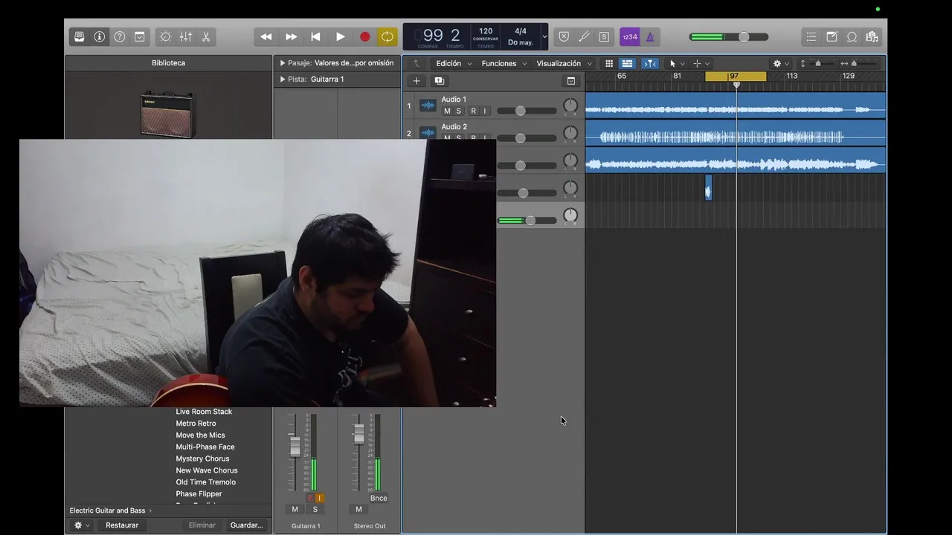Viewport: 952px width, 535px height.
Task: Click the Toolbar show/hide icon
Action: click(139, 36)
